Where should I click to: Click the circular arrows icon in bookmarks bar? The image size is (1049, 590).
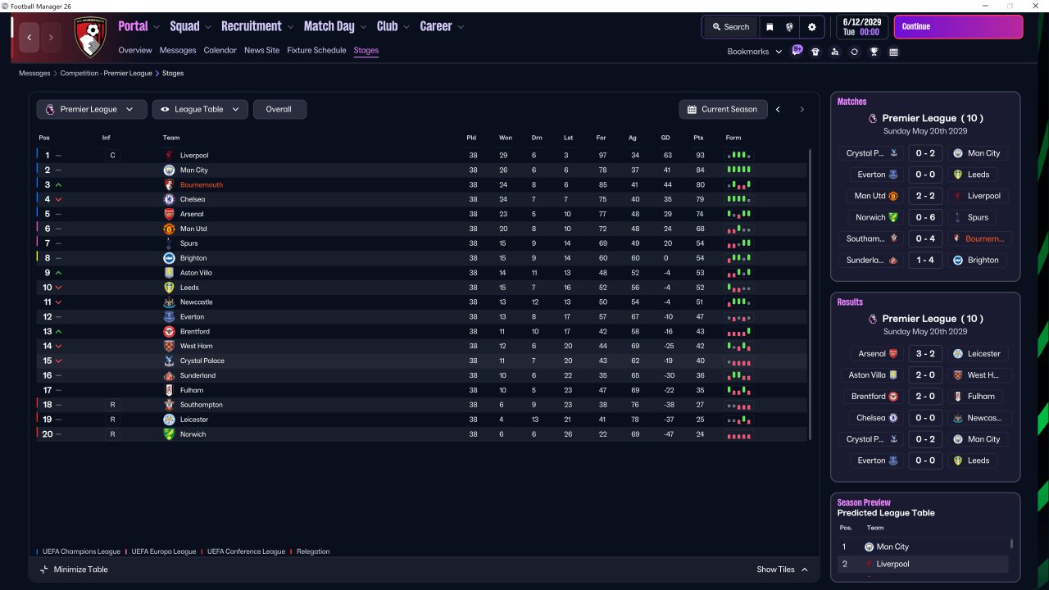pyautogui.click(x=854, y=52)
